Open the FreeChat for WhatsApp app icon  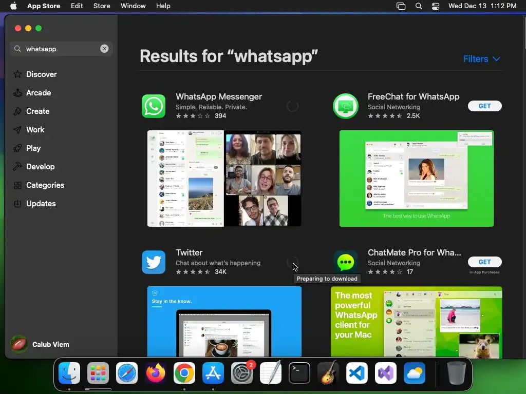coord(346,106)
